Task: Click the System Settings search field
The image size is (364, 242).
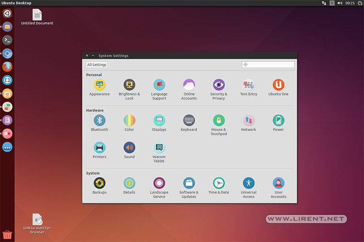Action: [268, 64]
